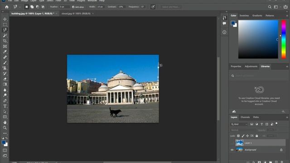Select the Eyedropper tool
The height and width of the screenshot is (163, 290).
tap(5, 52)
